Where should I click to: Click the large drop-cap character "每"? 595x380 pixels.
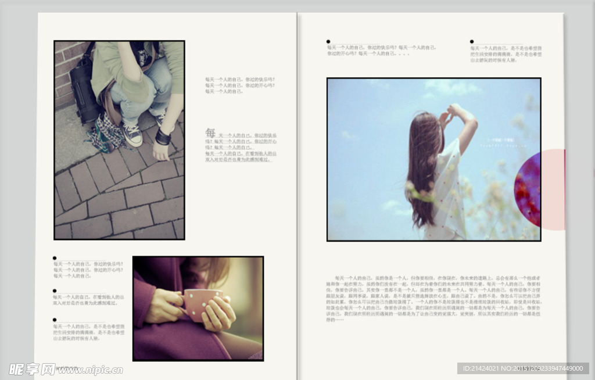pyautogui.click(x=210, y=133)
